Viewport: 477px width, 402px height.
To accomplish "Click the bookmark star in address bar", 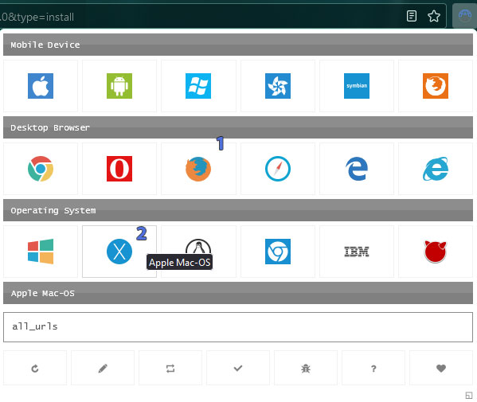I will 434,16.
